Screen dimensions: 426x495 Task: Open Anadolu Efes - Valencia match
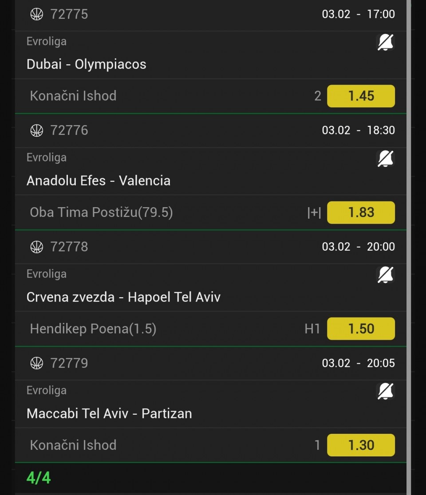click(99, 181)
